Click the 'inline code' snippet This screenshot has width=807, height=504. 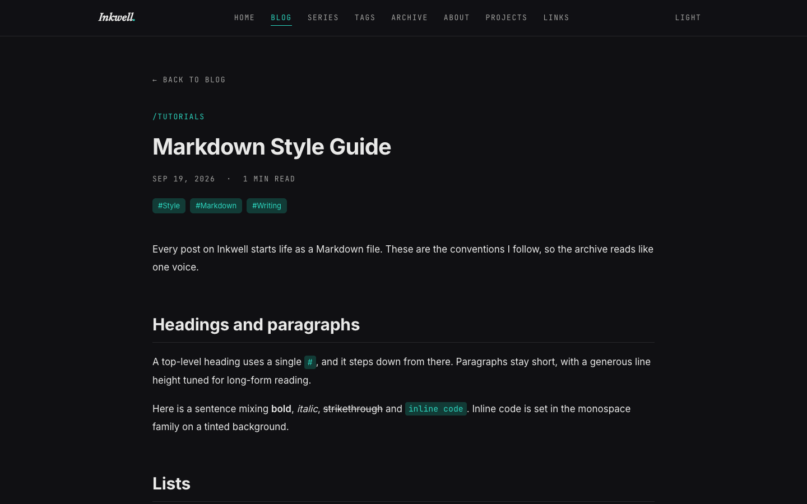[x=436, y=409]
